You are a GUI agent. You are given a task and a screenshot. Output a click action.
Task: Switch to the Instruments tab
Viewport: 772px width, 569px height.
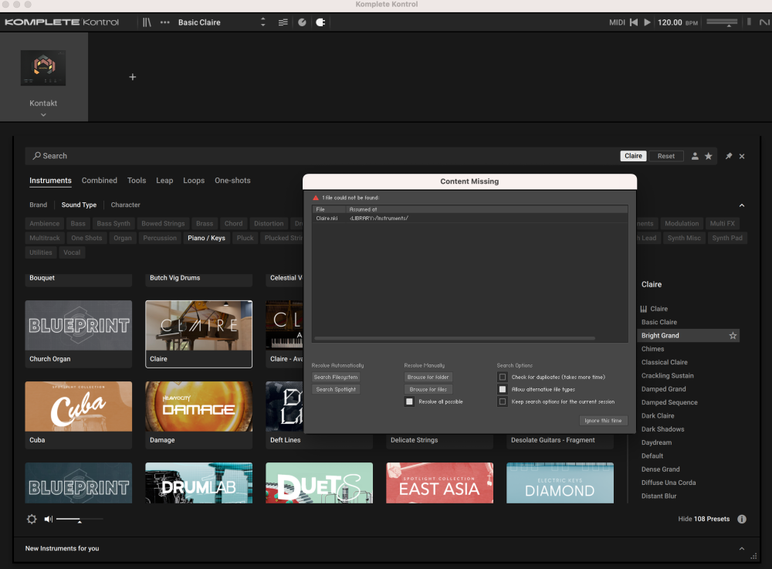(x=50, y=181)
